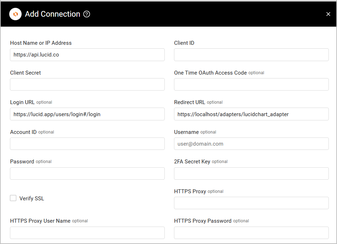Click the HTTPS Proxy input field
337x244 pixels.
(x=251, y=203)
